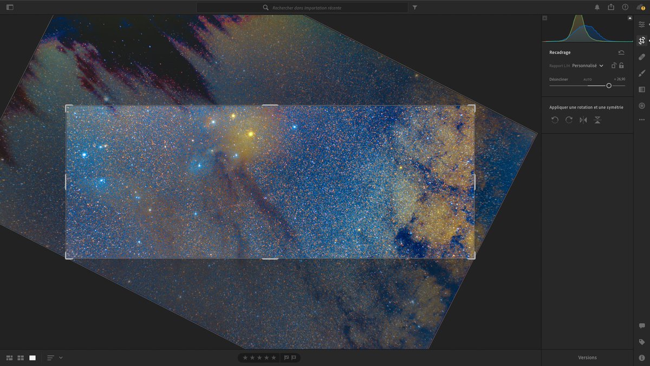
Task: Select the Radial Gradient tool
Action: [x=642, y=106]
